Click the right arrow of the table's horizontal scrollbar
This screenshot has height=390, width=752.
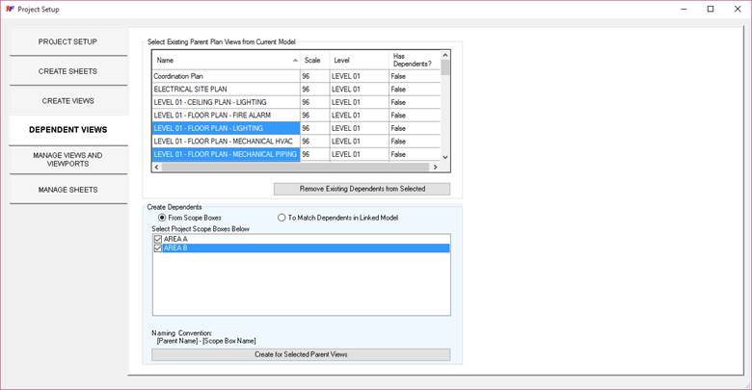pos(435,167)
